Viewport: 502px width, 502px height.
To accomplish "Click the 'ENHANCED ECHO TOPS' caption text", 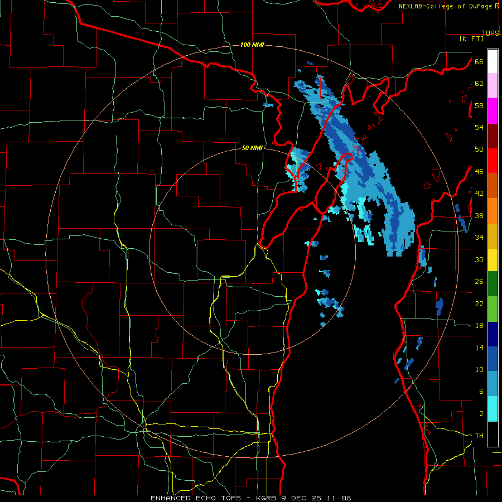I will click(x=196, y=498).
